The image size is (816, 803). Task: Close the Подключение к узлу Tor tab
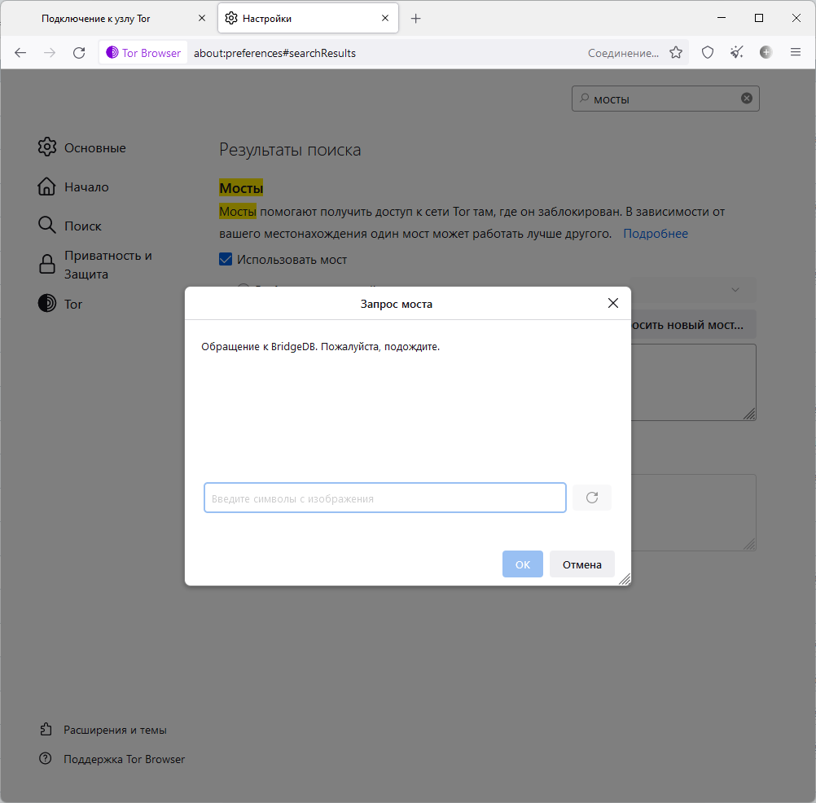[202, 18]
